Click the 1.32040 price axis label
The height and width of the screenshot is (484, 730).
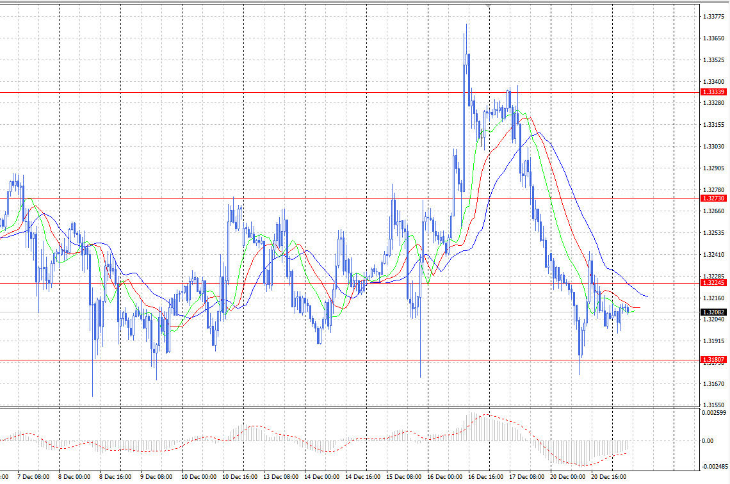[x=713, y=319]
